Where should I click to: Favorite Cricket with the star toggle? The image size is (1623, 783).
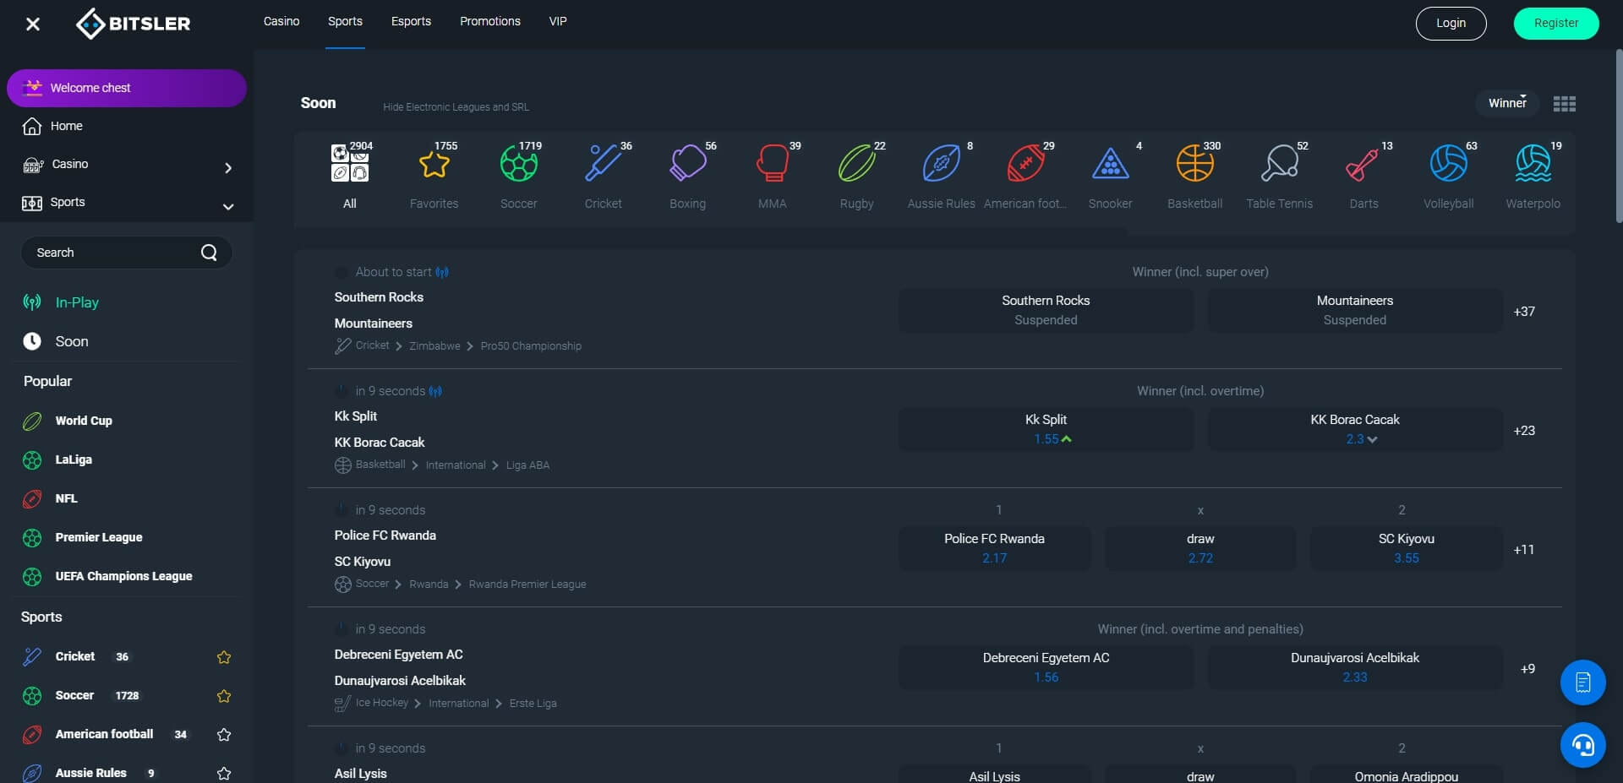pos(224,657)
